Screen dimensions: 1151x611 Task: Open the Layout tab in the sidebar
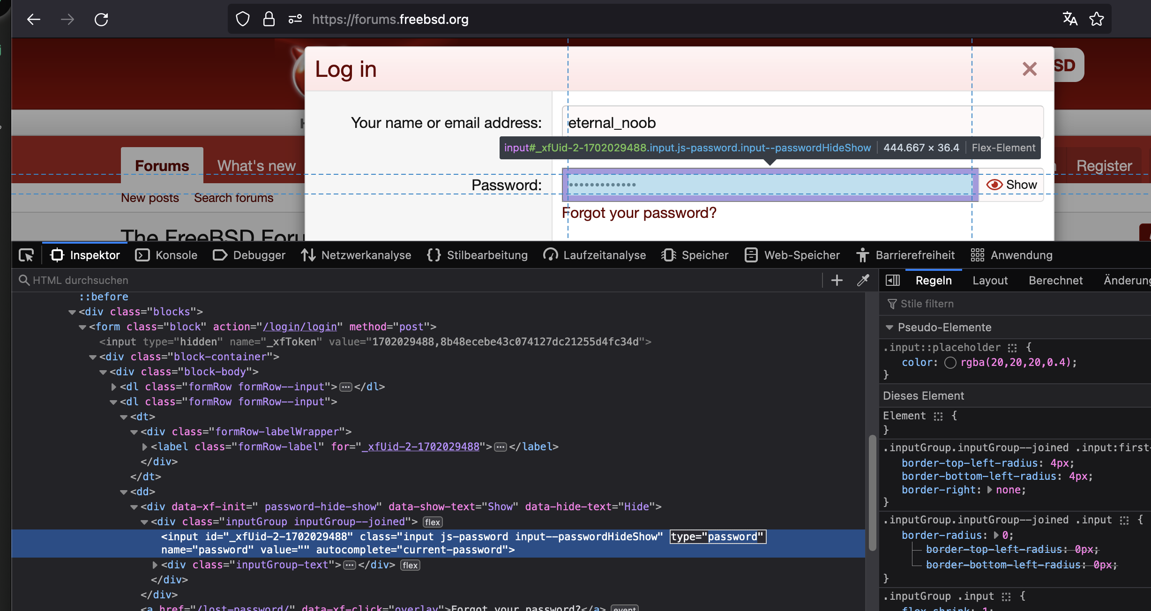(990, 280)
